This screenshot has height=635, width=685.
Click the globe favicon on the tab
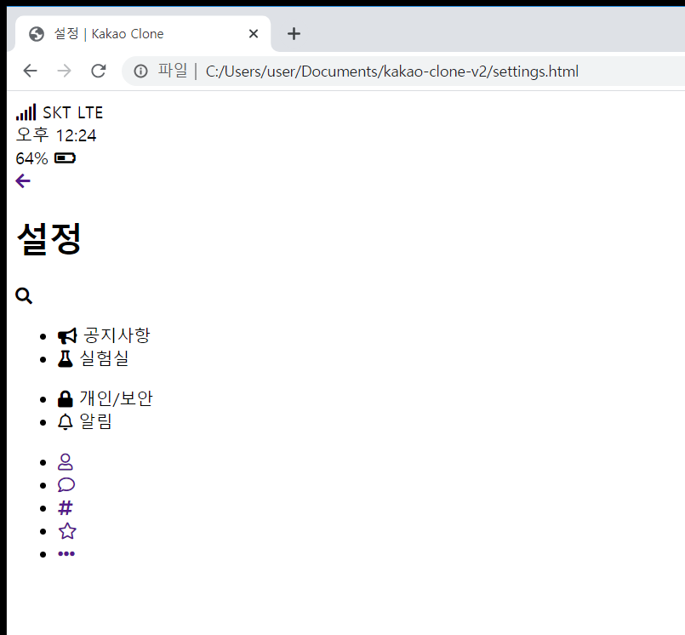pos(37,34)
